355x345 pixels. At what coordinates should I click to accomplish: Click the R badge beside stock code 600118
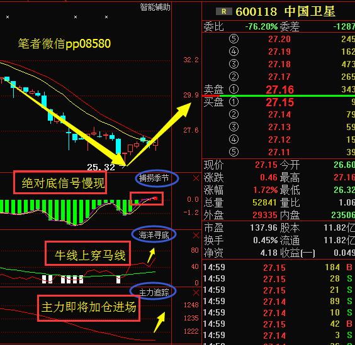pos(223,11)
